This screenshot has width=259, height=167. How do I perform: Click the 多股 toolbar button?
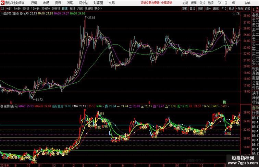(x=200, y=9)
